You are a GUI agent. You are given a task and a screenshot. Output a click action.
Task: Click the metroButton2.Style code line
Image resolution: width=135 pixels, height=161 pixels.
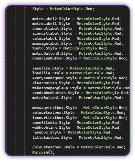point(78,53)
